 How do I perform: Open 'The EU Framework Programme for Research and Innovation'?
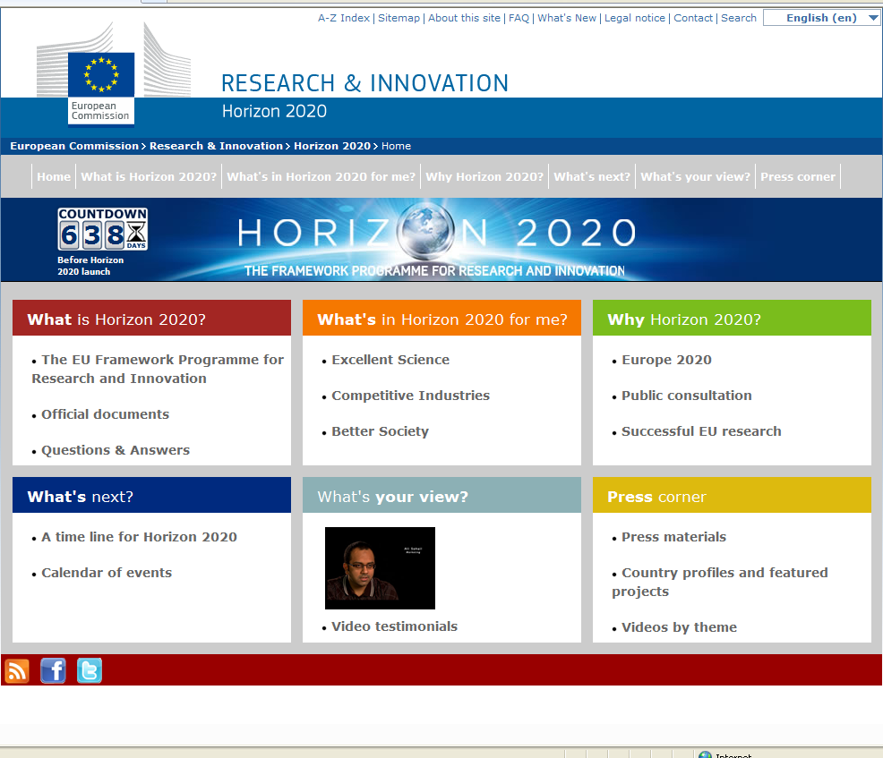pyautogui.click(x=158, y=369)
